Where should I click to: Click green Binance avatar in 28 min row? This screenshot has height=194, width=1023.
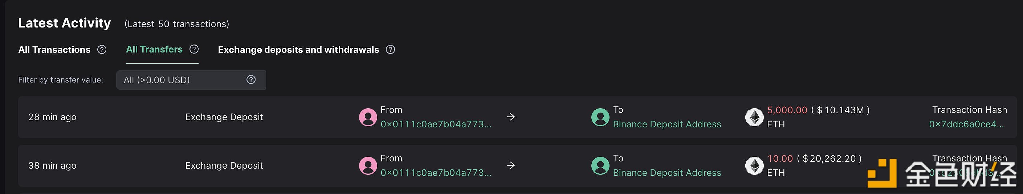[x=600, y=117]
